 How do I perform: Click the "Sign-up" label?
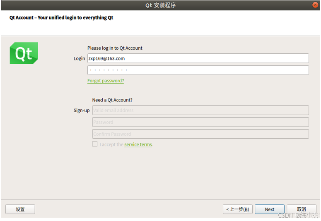coord(82,110)
